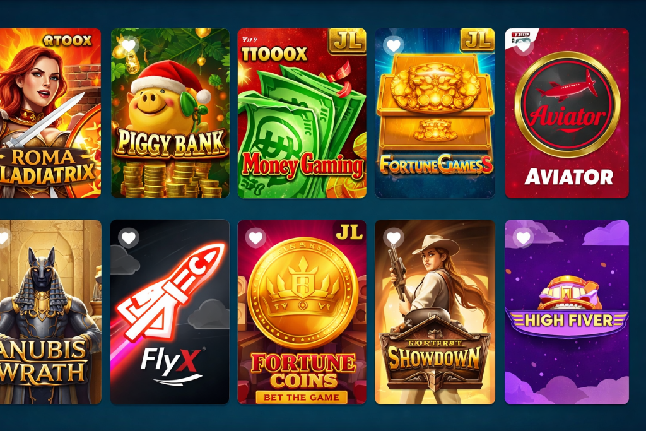Open the Money Gaming title
Viewport: 646px width, 431px height.
pos(303,165)
